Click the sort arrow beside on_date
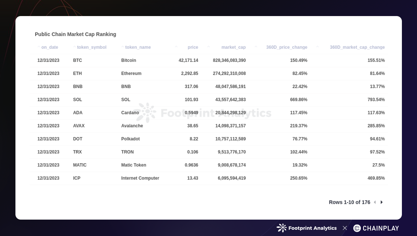The width and height of the screenshot is (417, 236). [39, 47]
